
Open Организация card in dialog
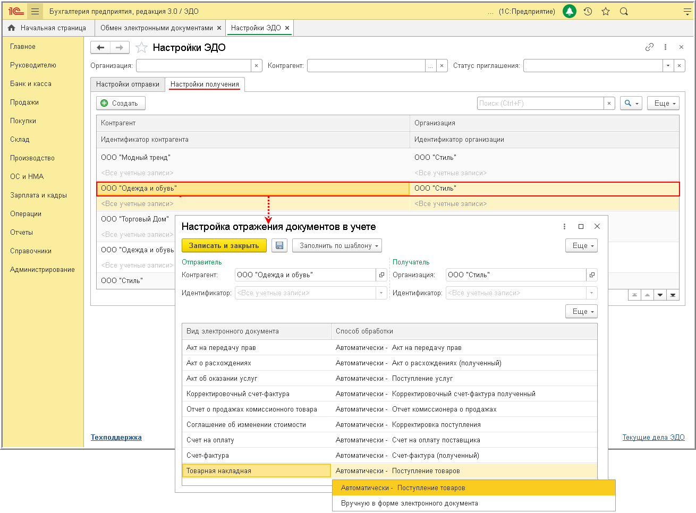pos(592,275)
